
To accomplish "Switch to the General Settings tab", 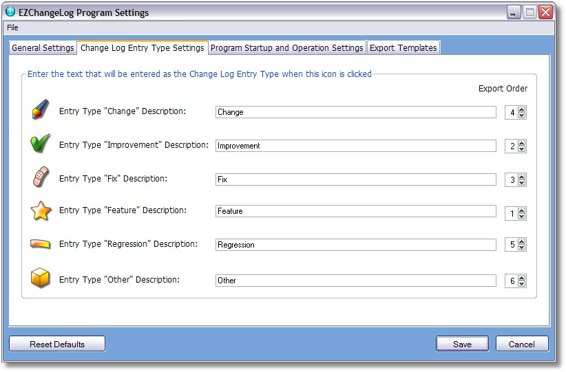I will click(43, 48).
